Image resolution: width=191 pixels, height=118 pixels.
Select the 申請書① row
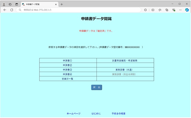coord(68,61)
